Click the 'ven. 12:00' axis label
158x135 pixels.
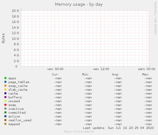(x=101, y=69)
